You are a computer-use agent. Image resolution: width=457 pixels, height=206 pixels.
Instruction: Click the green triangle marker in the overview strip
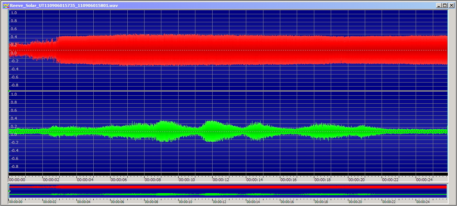[10, 191]
